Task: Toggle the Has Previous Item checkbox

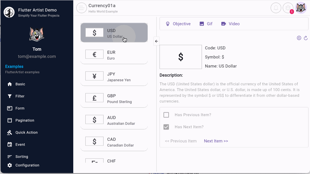Action: point(166,115)
